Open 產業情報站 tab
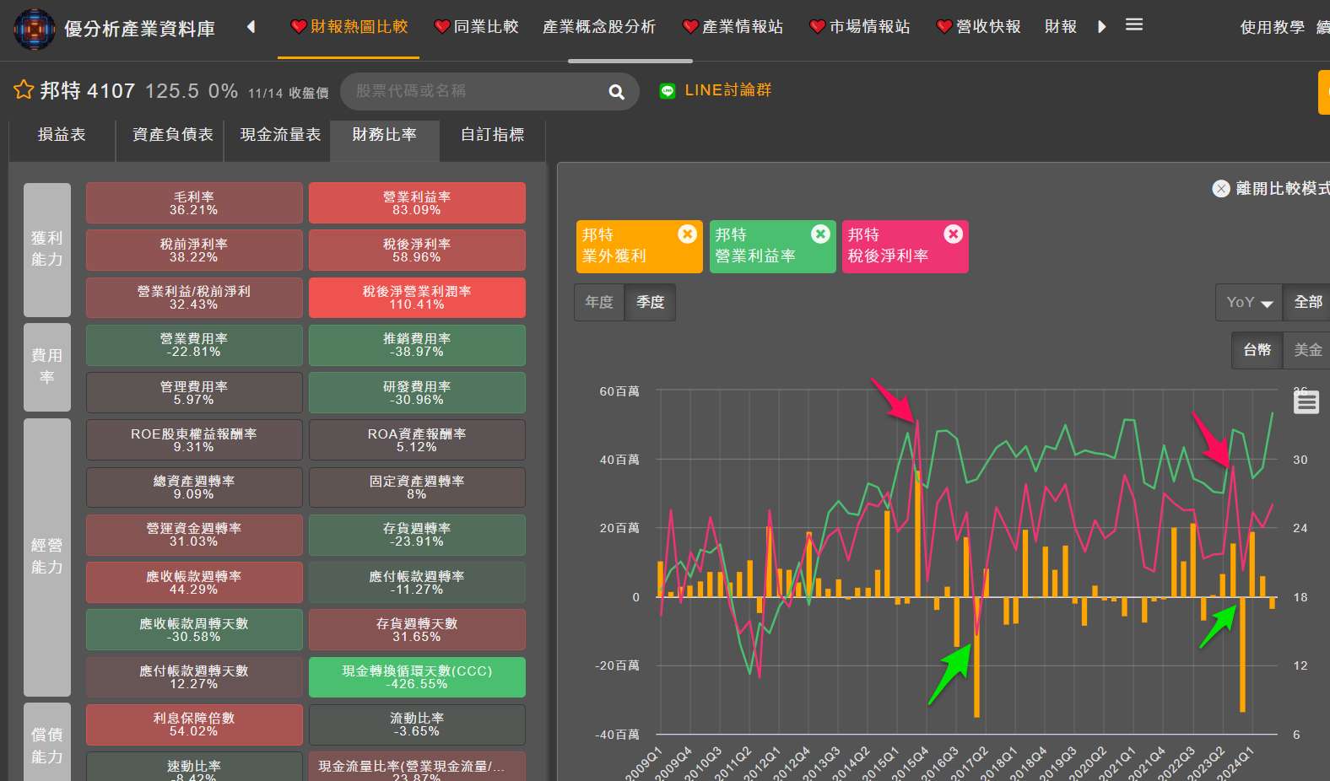 tap(733, 27)
